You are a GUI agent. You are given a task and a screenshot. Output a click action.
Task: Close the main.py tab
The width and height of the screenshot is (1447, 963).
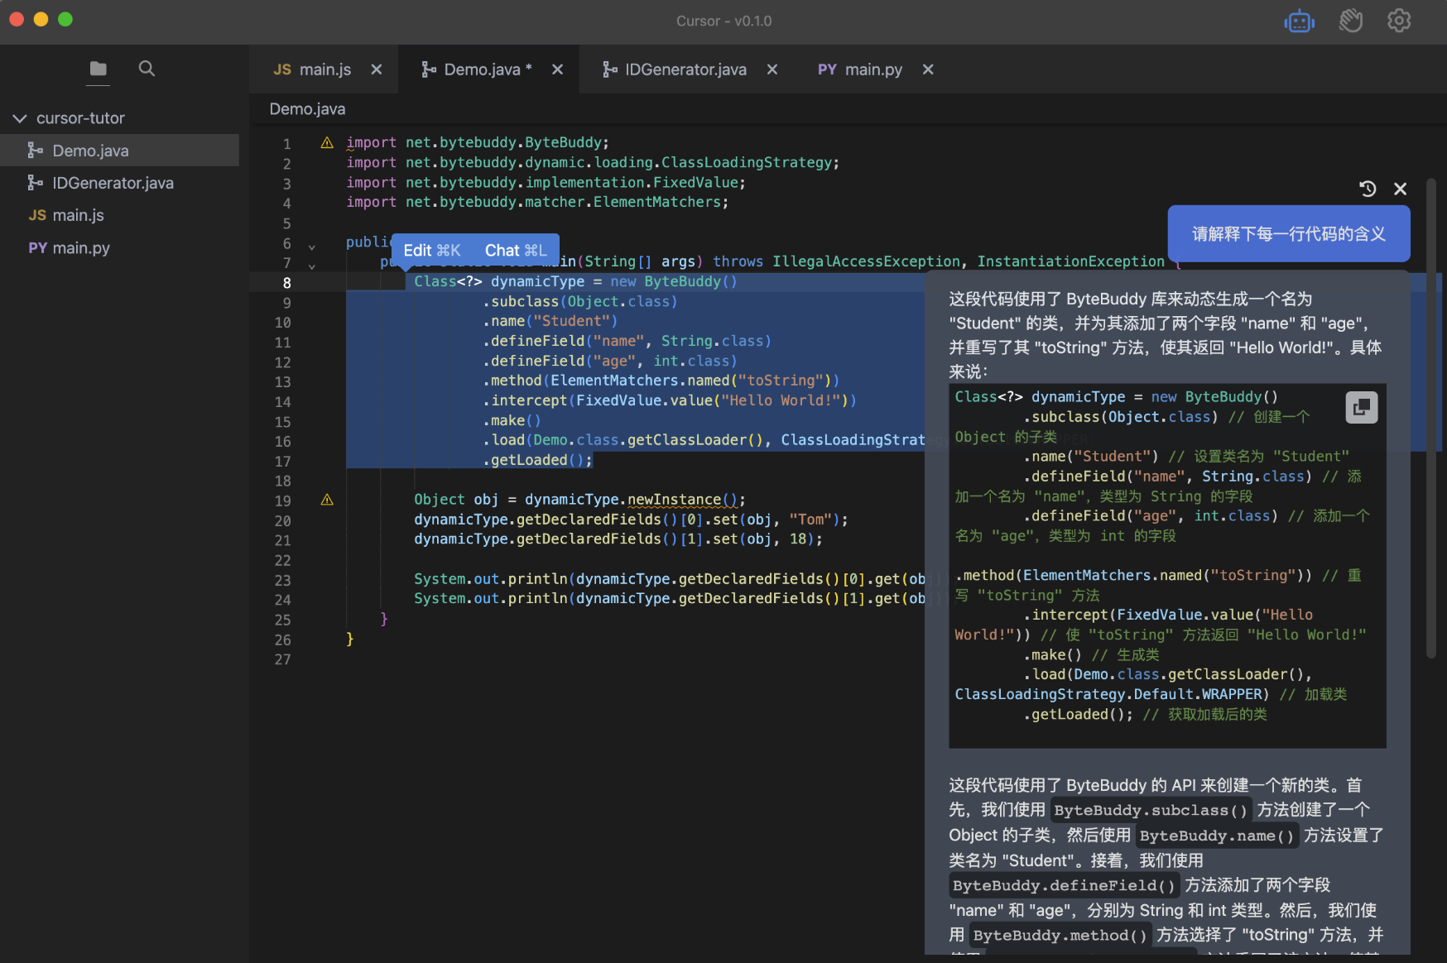[928, 69]
